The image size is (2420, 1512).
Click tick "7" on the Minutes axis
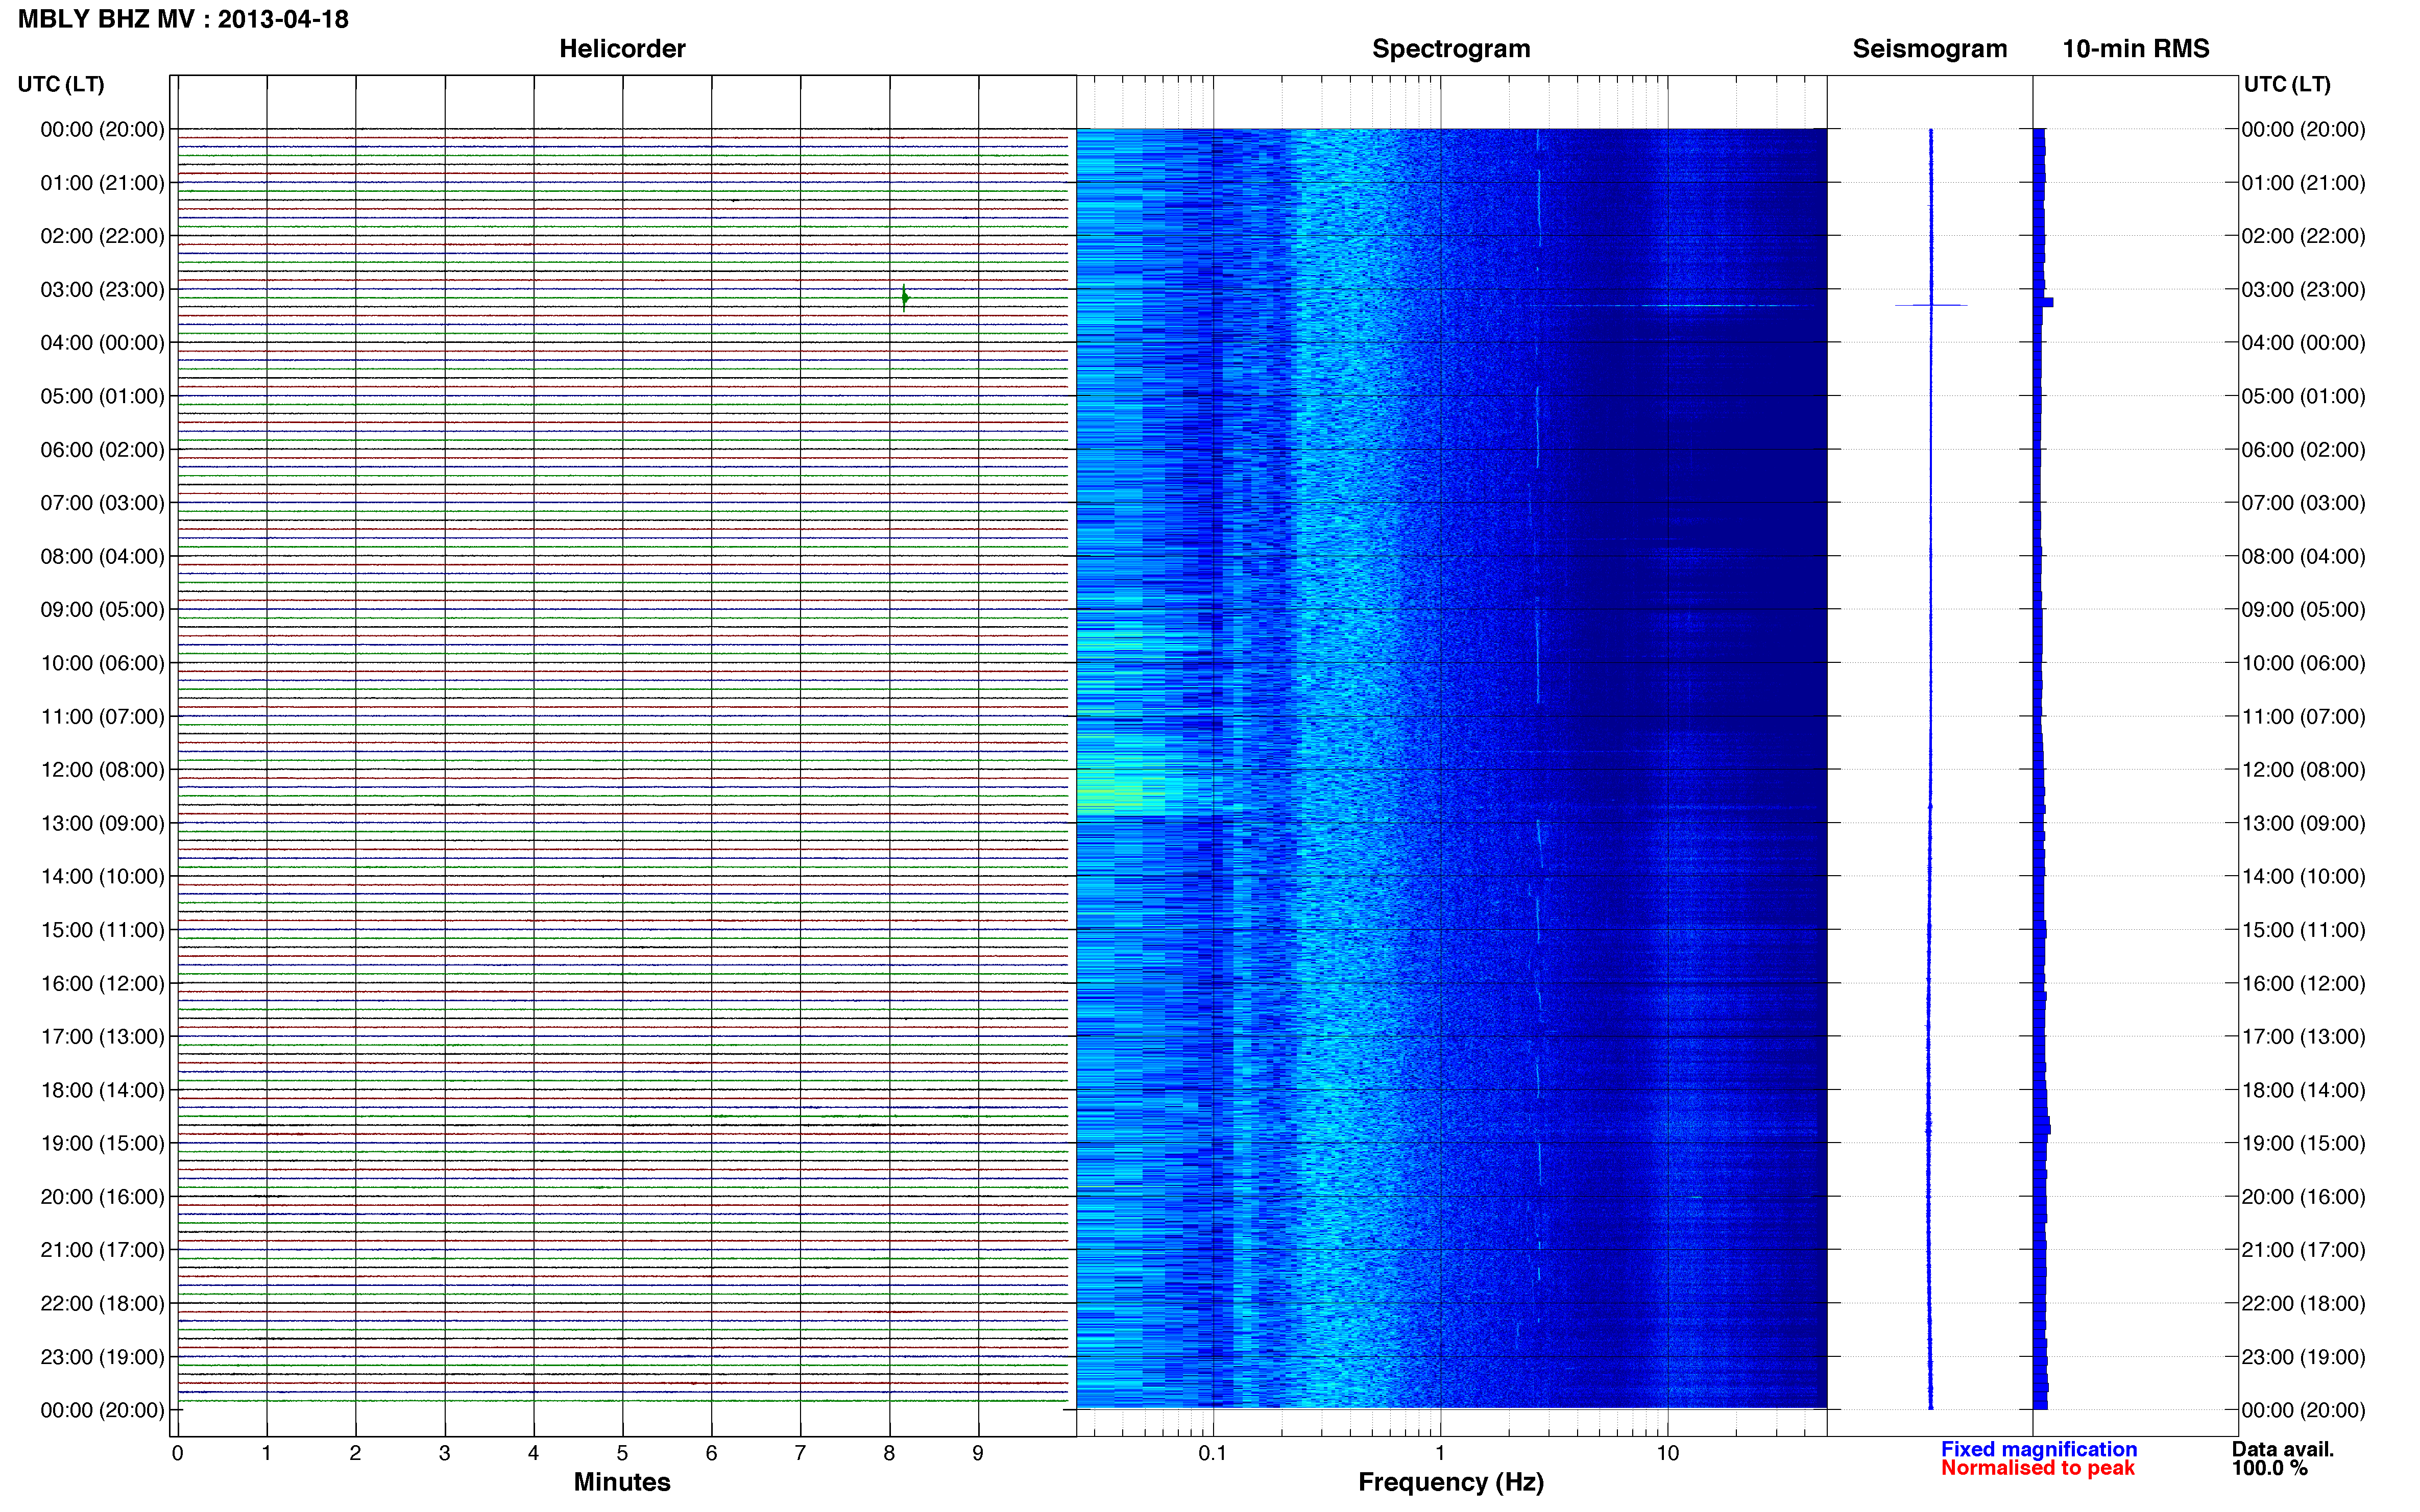pyautogui.click(x=801, y=1453)
